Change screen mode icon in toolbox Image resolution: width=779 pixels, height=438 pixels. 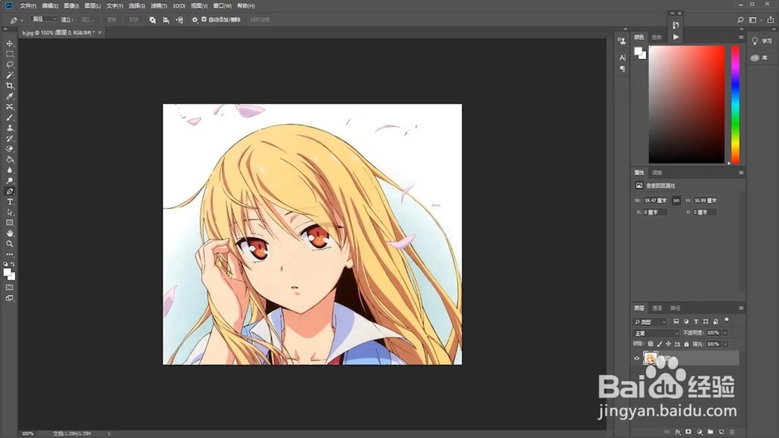(9, 298)
